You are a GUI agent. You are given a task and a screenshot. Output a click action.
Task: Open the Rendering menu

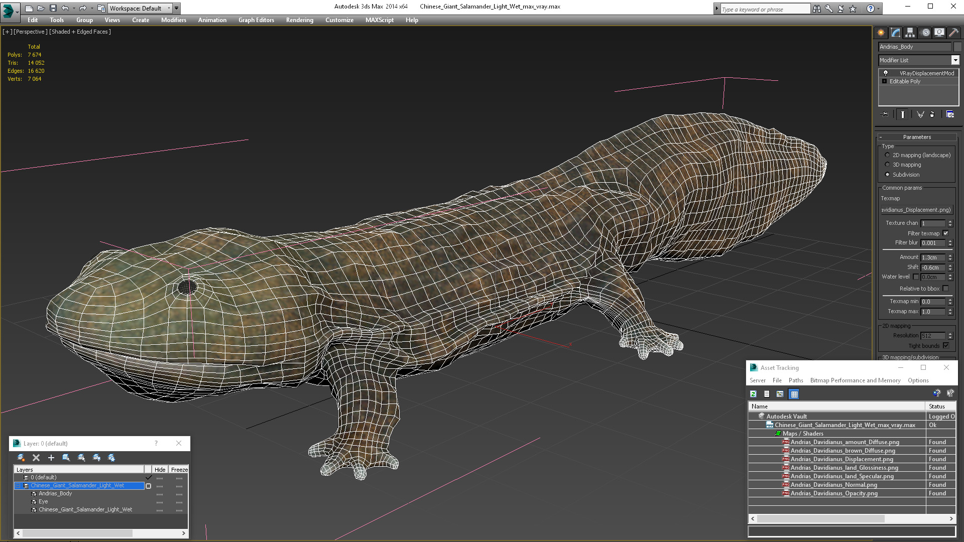(x=300, y=20)
